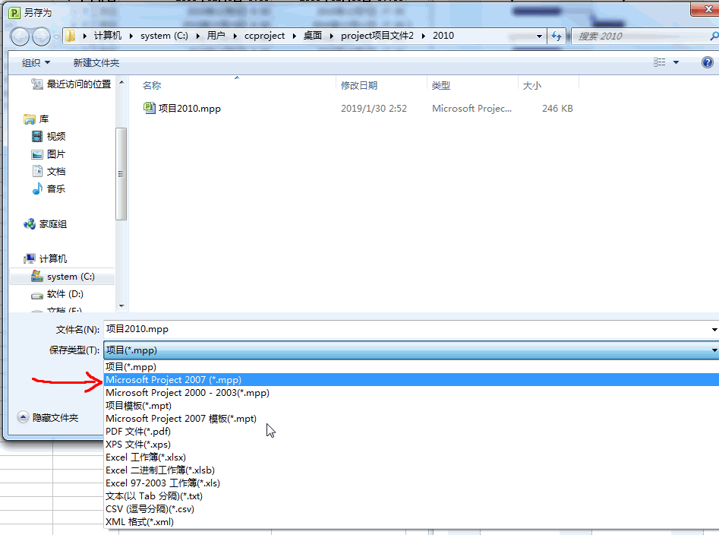Image resolution: width=719 pixels, height=535 pixels.
Task: Choose XPS 文件(*.xps) option
Action: coord(412,444)
